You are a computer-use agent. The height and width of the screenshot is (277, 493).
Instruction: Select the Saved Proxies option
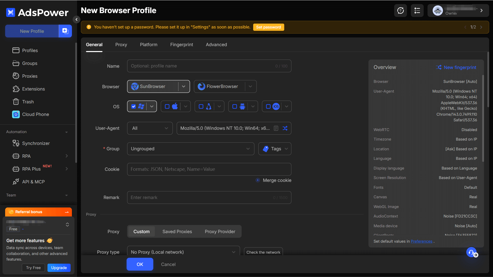177,232
